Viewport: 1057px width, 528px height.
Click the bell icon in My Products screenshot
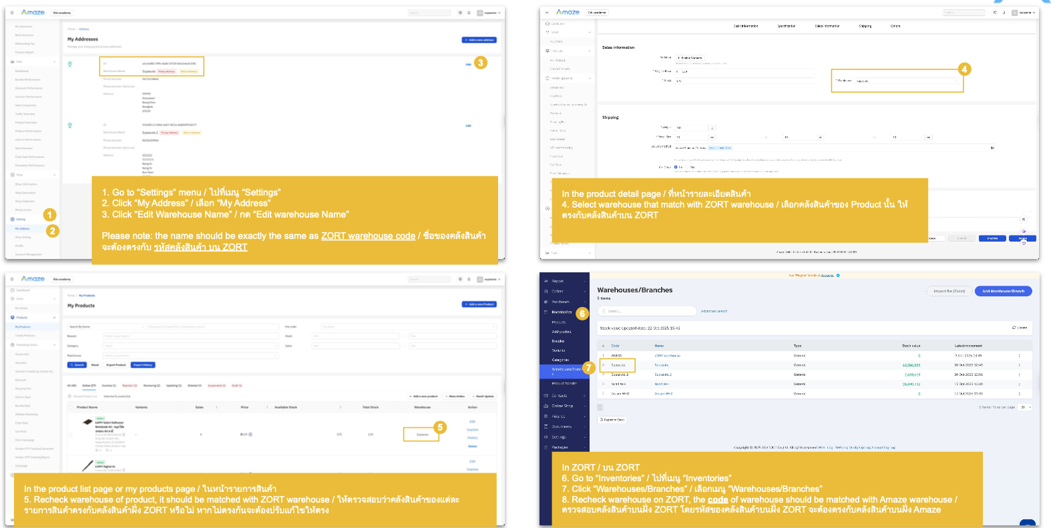[x=469, y=279]
